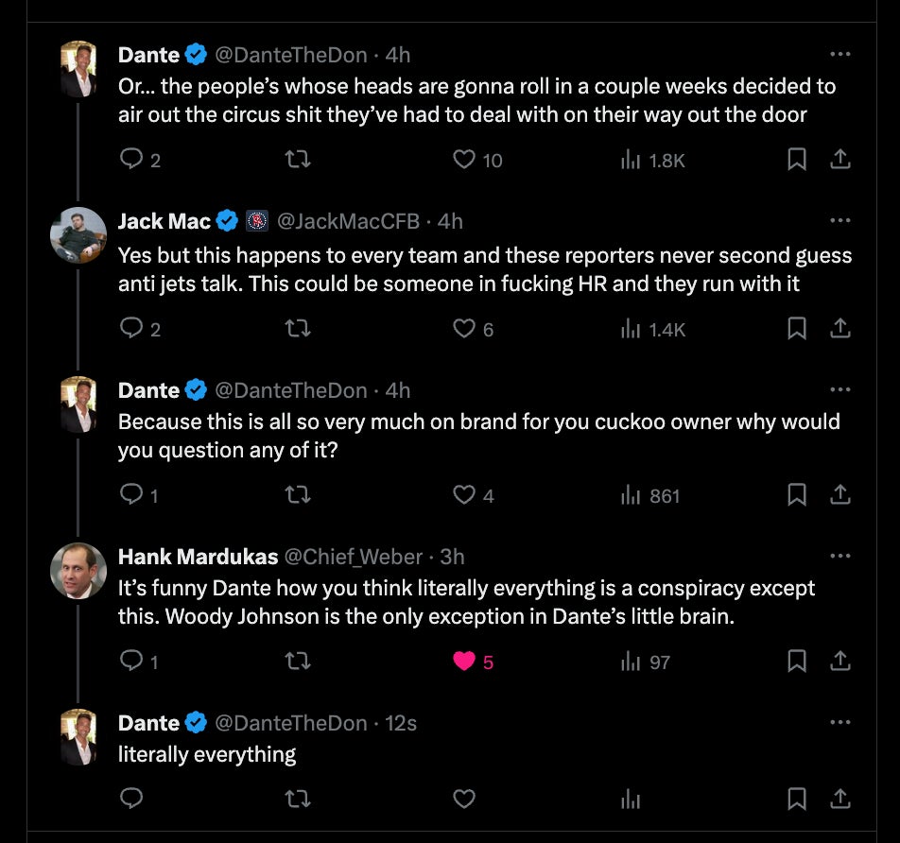900x843 pixels.
Task: Open more options on Hank Mardukas's tweet
Action: click(x=839, y=557)
